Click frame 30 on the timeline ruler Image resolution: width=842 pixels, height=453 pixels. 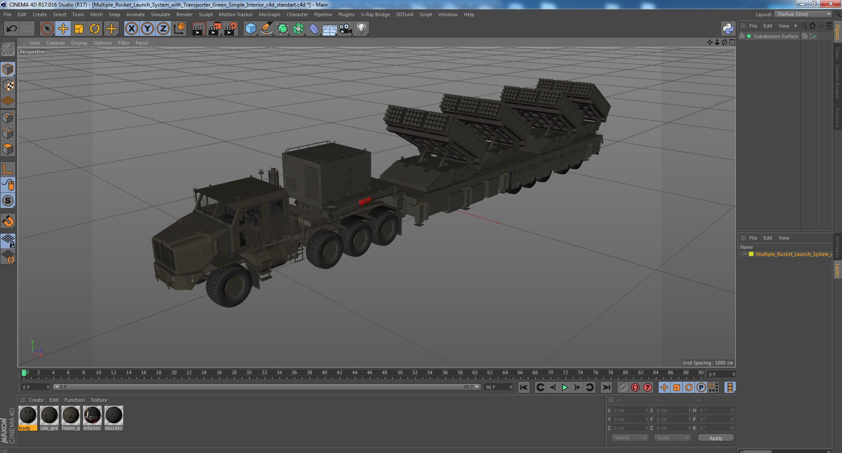click(249, 373)
